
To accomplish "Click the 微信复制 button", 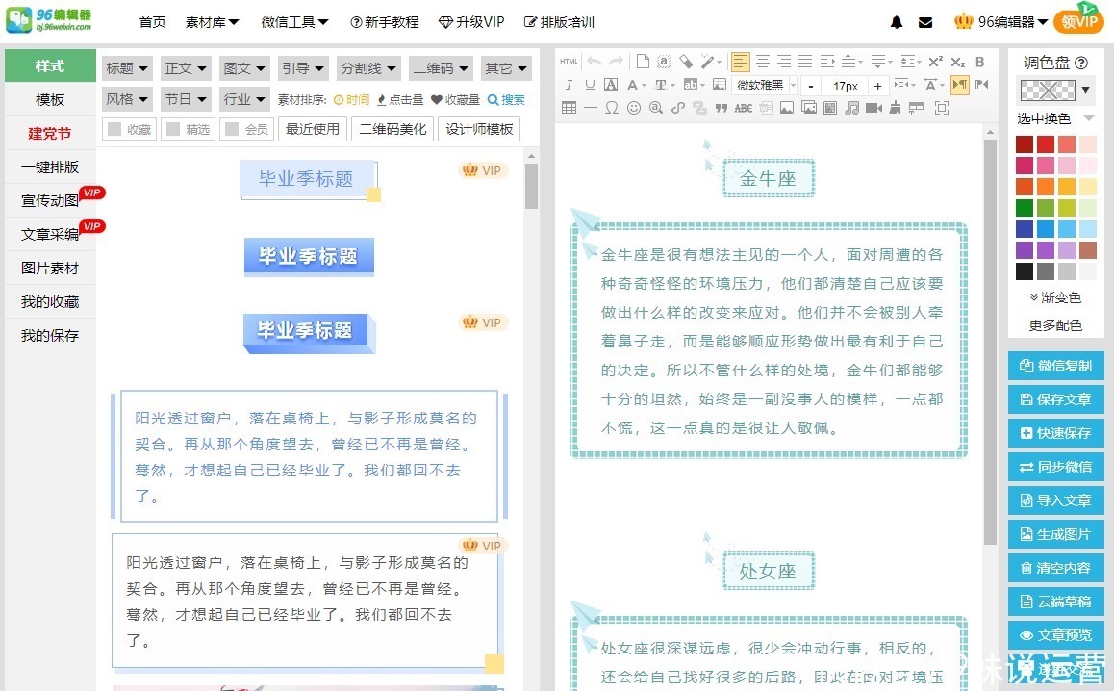I will [1055, 366].
